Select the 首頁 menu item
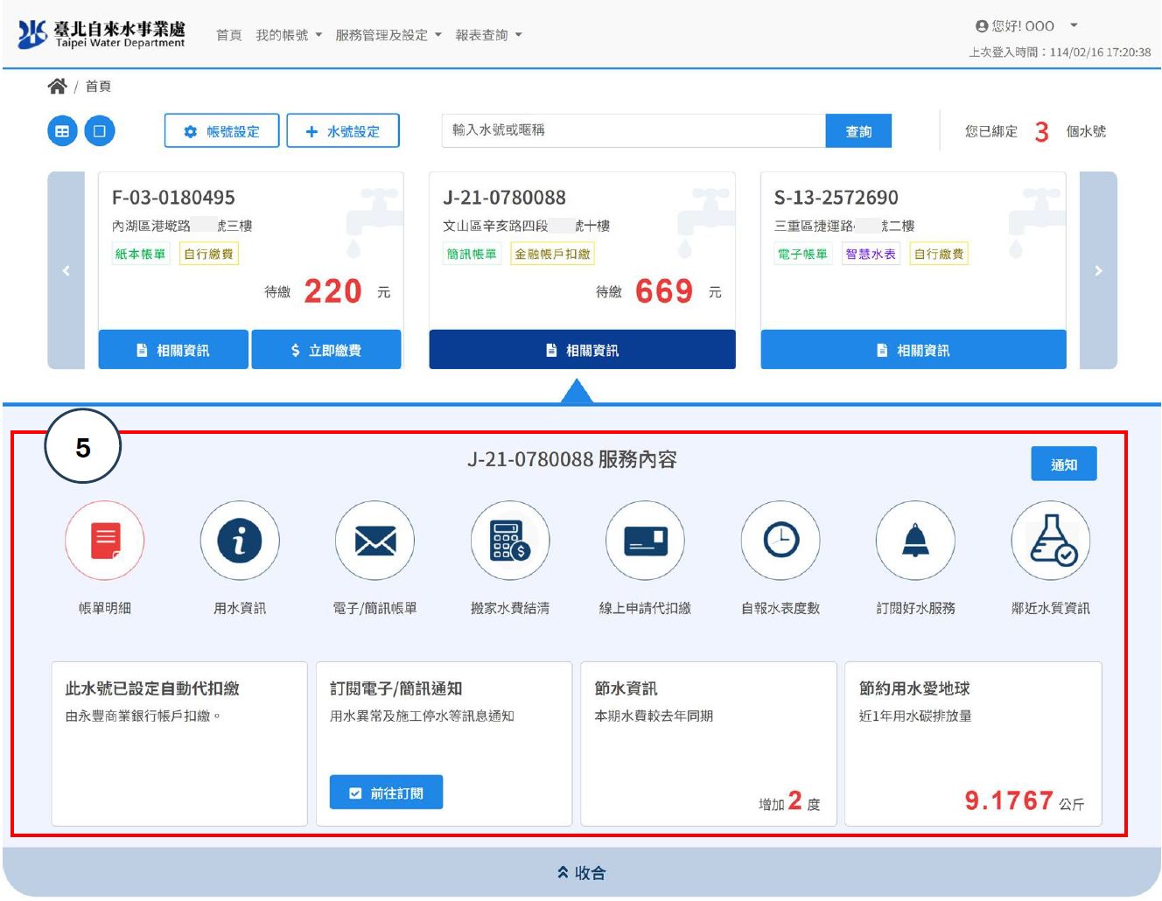This screenshot has width=1162, height=901. pyautogui.click(x=229, y=35)
